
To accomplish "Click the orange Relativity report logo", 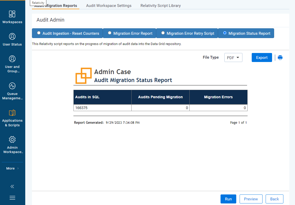I will 83,76.
